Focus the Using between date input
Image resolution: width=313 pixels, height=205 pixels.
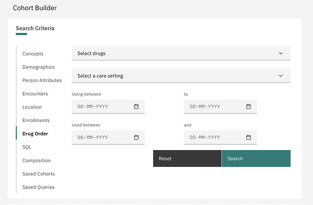(108, 107)
